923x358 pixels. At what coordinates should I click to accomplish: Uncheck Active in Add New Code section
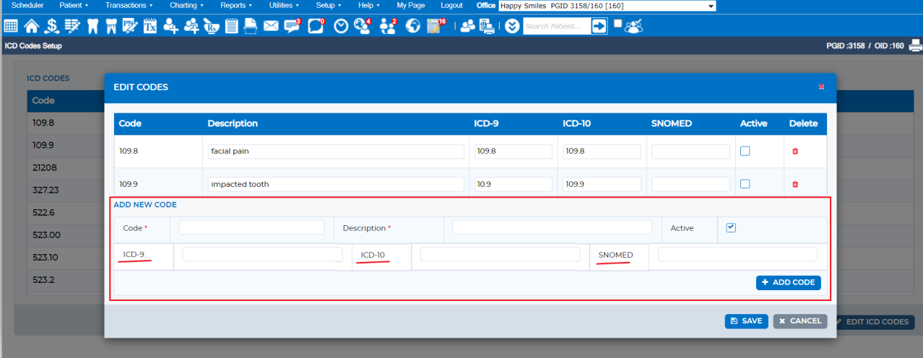pyautogui.click(x=731, y=227)
